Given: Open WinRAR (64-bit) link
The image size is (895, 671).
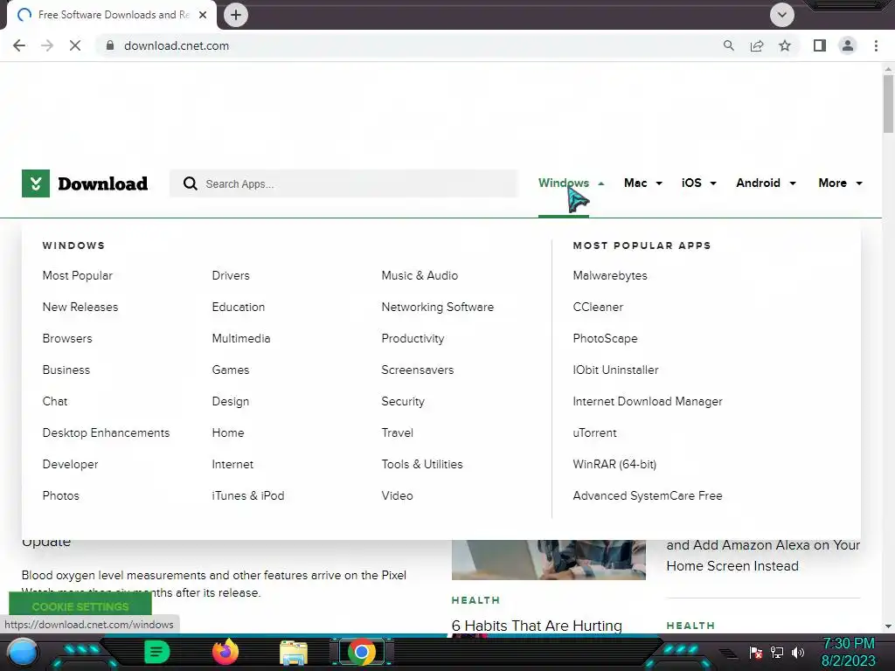Looking at the screenshot, I should 614,465.
